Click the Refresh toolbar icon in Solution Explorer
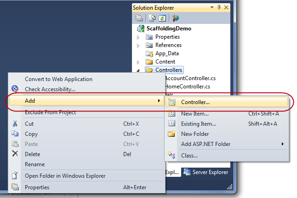The height and width of the screenshot is (198, 297). pos(162,18)
